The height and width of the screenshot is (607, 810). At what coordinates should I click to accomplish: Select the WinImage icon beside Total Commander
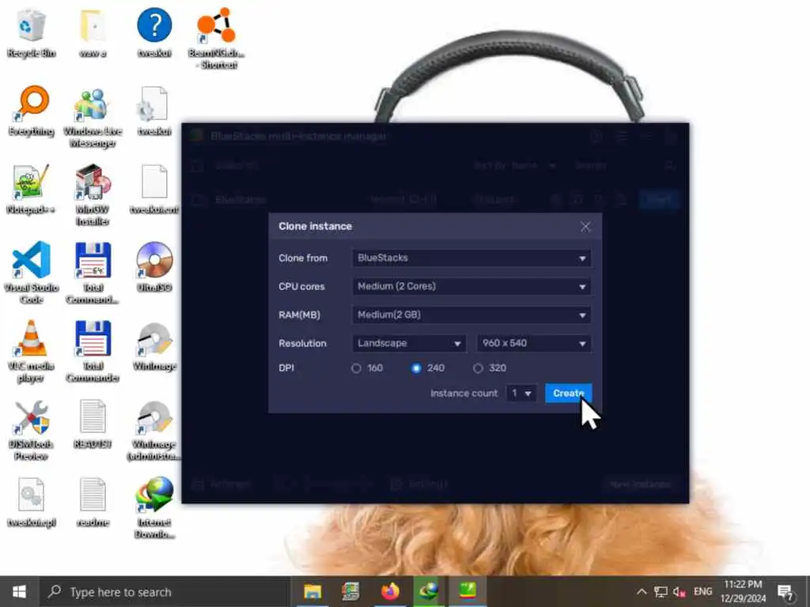click(154, 347)
